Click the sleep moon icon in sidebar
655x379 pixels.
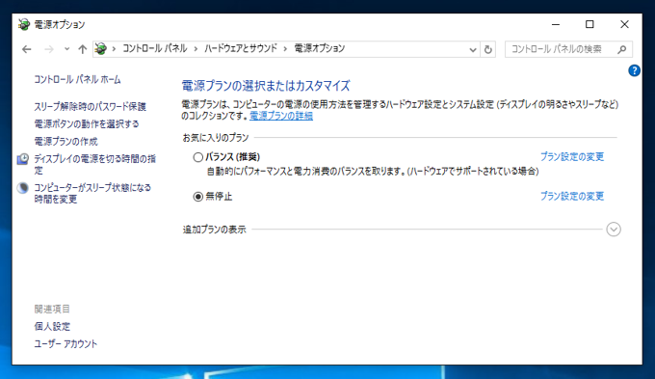coord(23,188)
